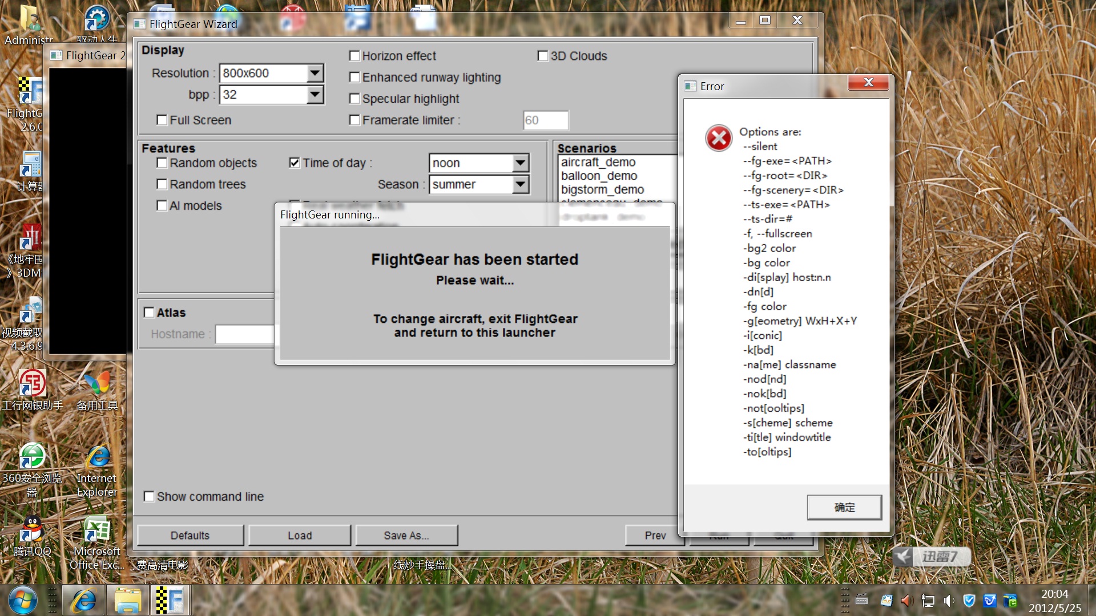Enable the Framerate limiter checkbox
This screenshot has width=1096, height=616.
[x=354, y=120]
